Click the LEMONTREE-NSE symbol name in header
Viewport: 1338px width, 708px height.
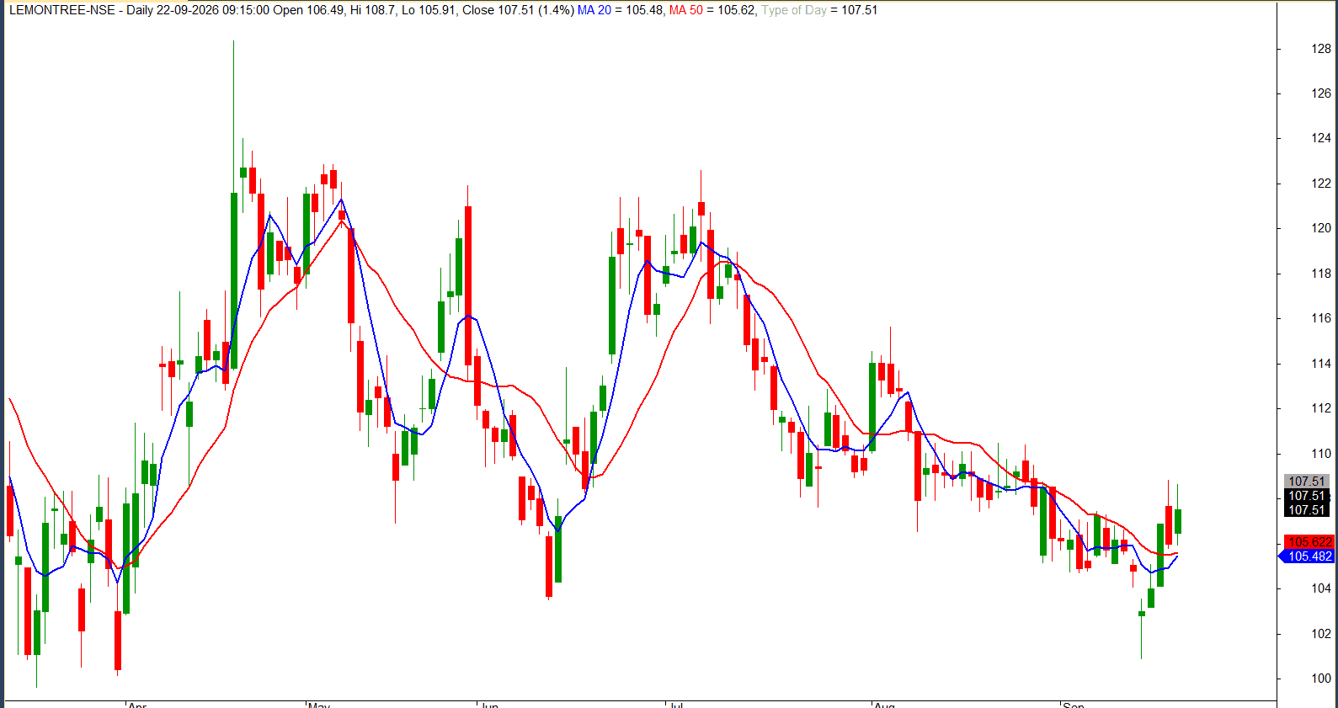(x=62, y=10)
